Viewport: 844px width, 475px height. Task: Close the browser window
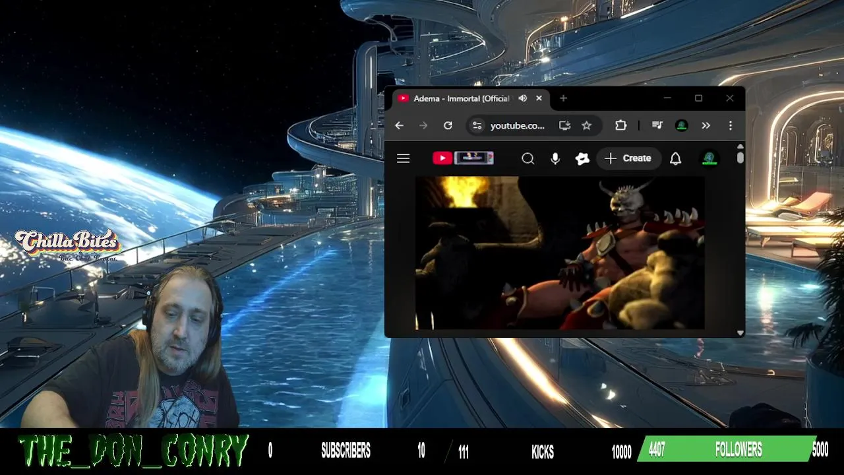click(729, 98)
